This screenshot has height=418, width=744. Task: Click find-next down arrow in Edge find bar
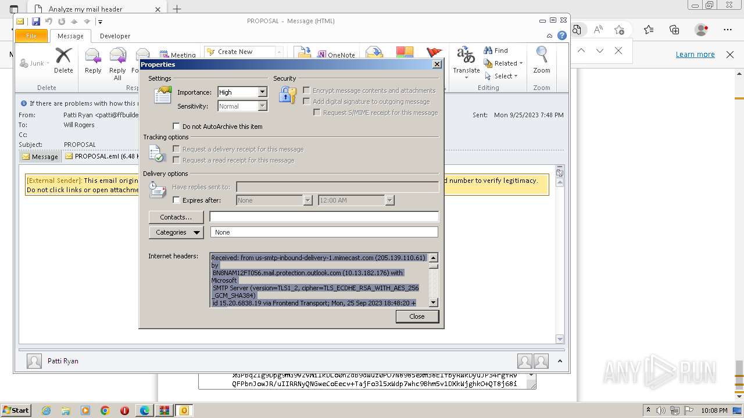click(x=600, y=51)
